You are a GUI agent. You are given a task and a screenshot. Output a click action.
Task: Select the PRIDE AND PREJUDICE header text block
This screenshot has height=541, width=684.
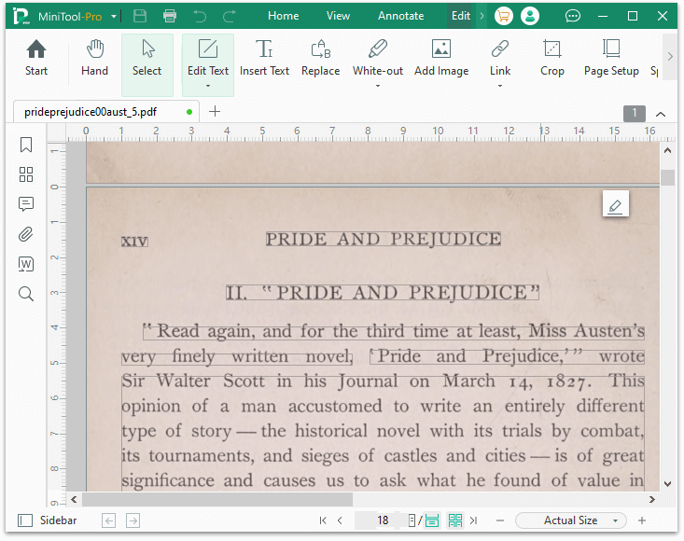pyautogui.click(x=384, y=239)
